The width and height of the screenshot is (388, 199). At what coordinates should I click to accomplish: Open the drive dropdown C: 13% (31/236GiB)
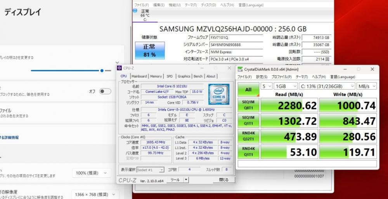point(327,86)
